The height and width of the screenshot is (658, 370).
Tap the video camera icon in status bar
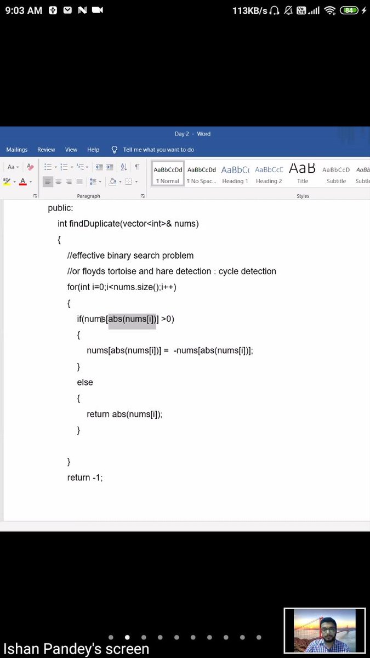coord(98,10)
